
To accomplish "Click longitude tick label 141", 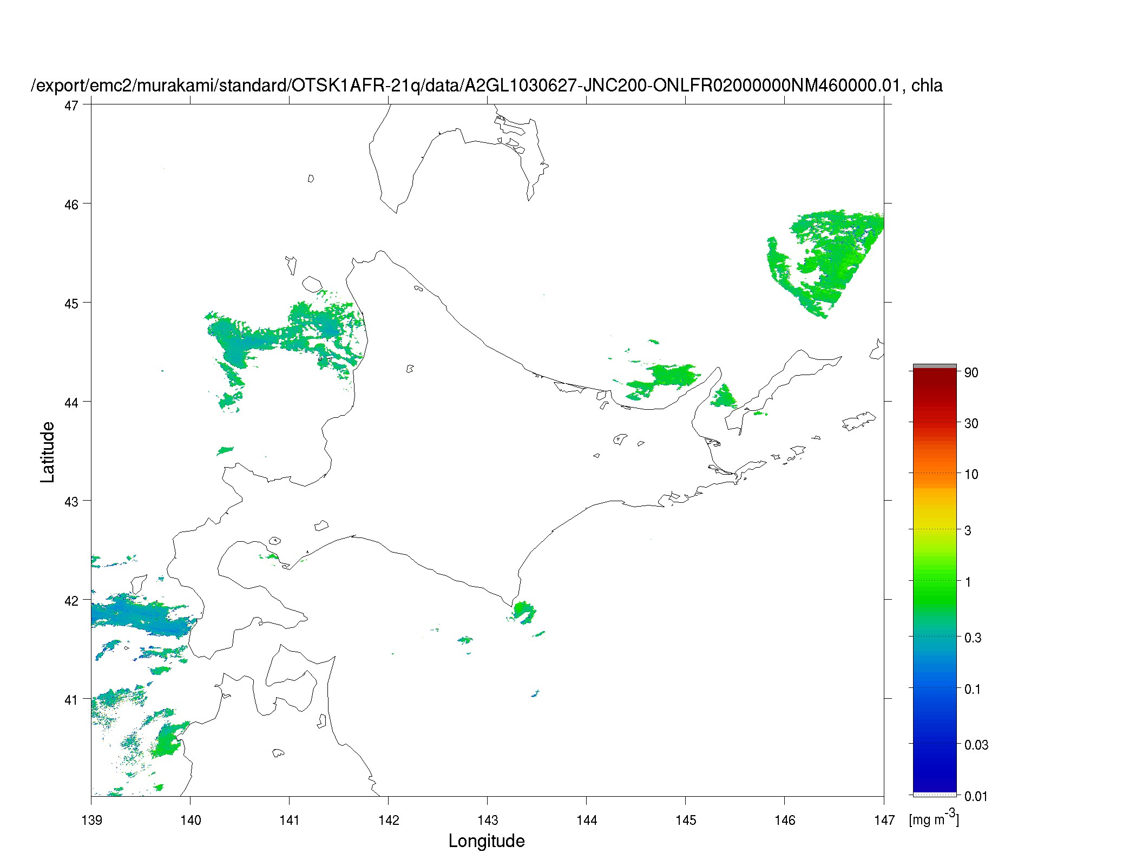I will (290, 820).
